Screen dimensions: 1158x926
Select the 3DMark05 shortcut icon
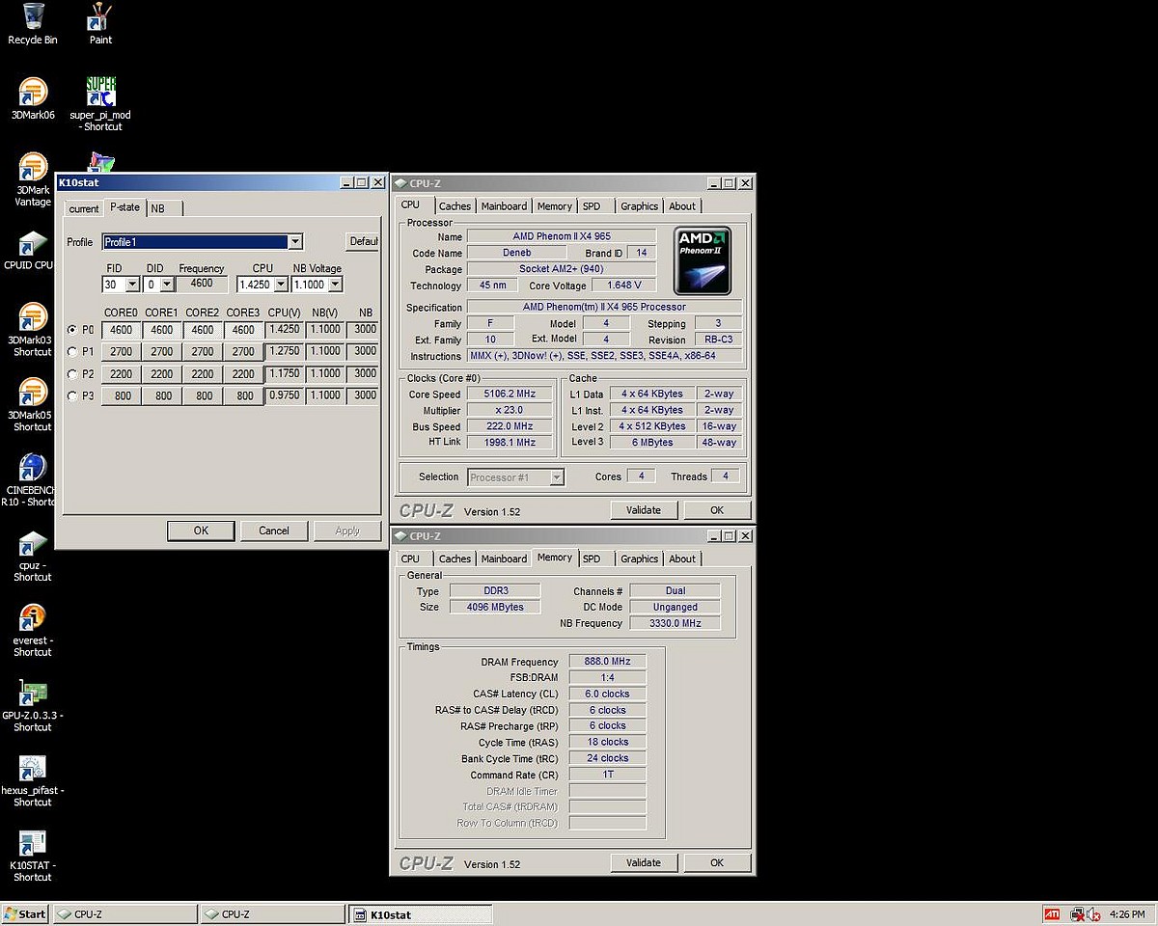coord(33,405)
